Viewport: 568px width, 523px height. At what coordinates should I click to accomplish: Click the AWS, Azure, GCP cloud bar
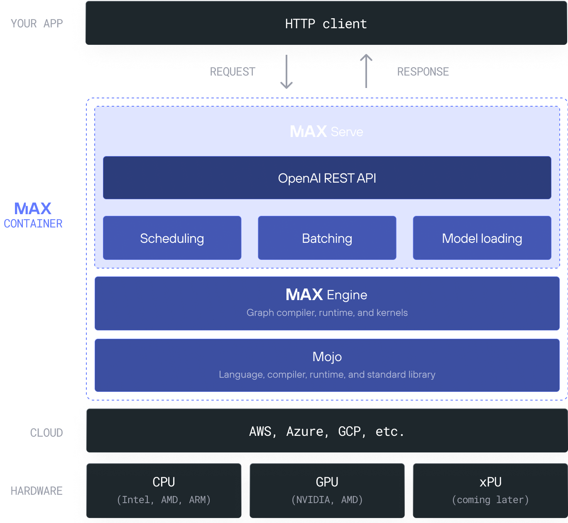point(327,431)
